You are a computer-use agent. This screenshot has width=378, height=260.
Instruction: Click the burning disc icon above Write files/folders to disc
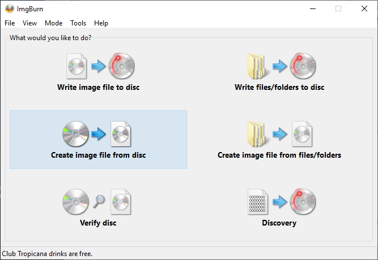[303, 66]
